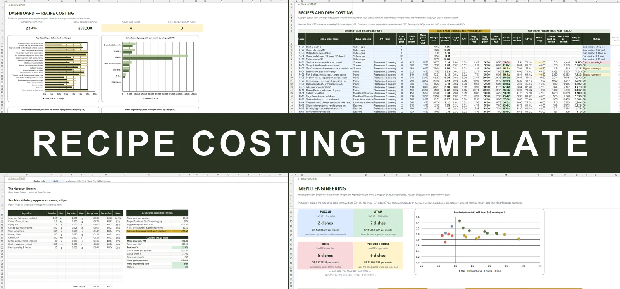Image resolution: width=620 pixels, height=289 pixels.
Task: Select the Beef gravy (4 l) row
Action: click(454, 47)
